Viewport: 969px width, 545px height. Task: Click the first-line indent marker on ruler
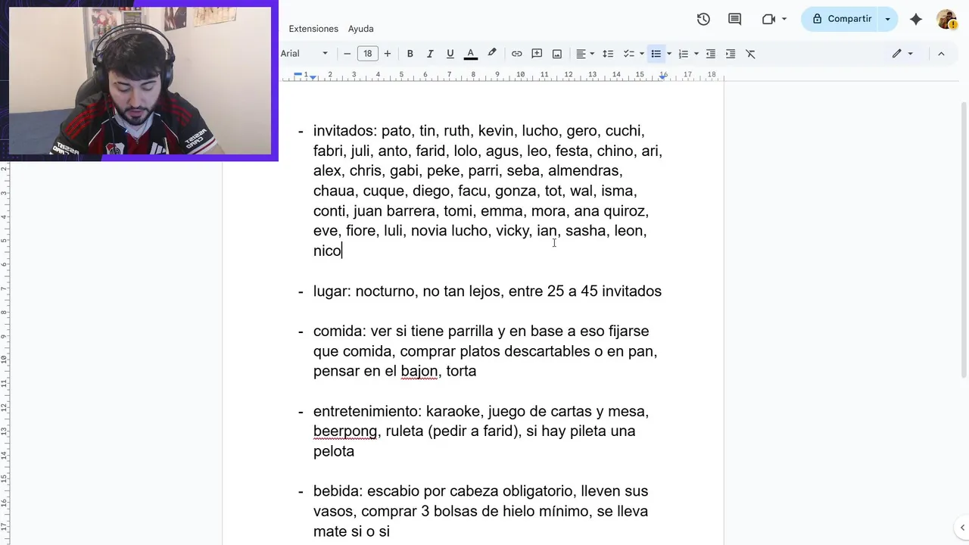[298, 73]
